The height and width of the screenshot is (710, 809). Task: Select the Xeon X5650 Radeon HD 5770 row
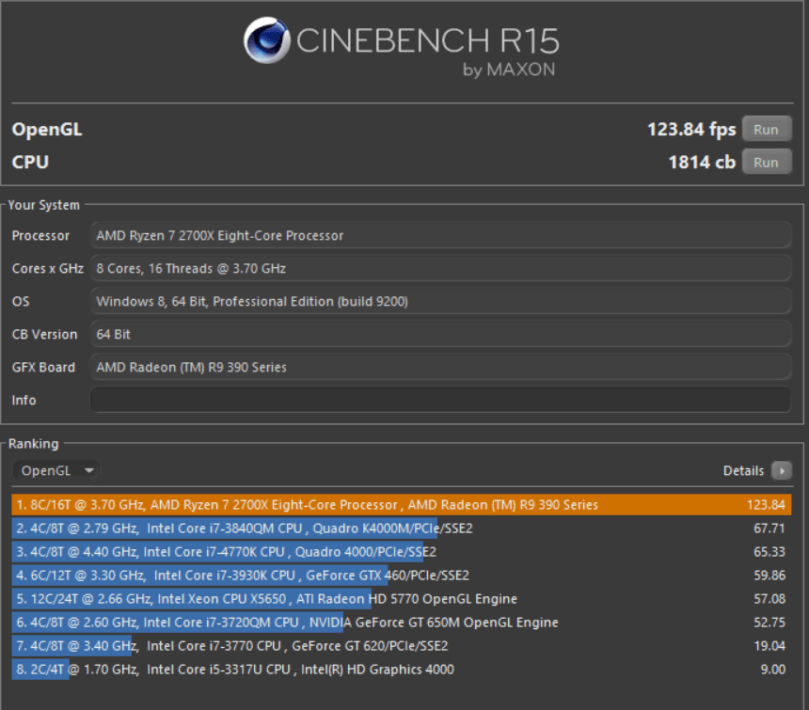click(x=402, y=599)
